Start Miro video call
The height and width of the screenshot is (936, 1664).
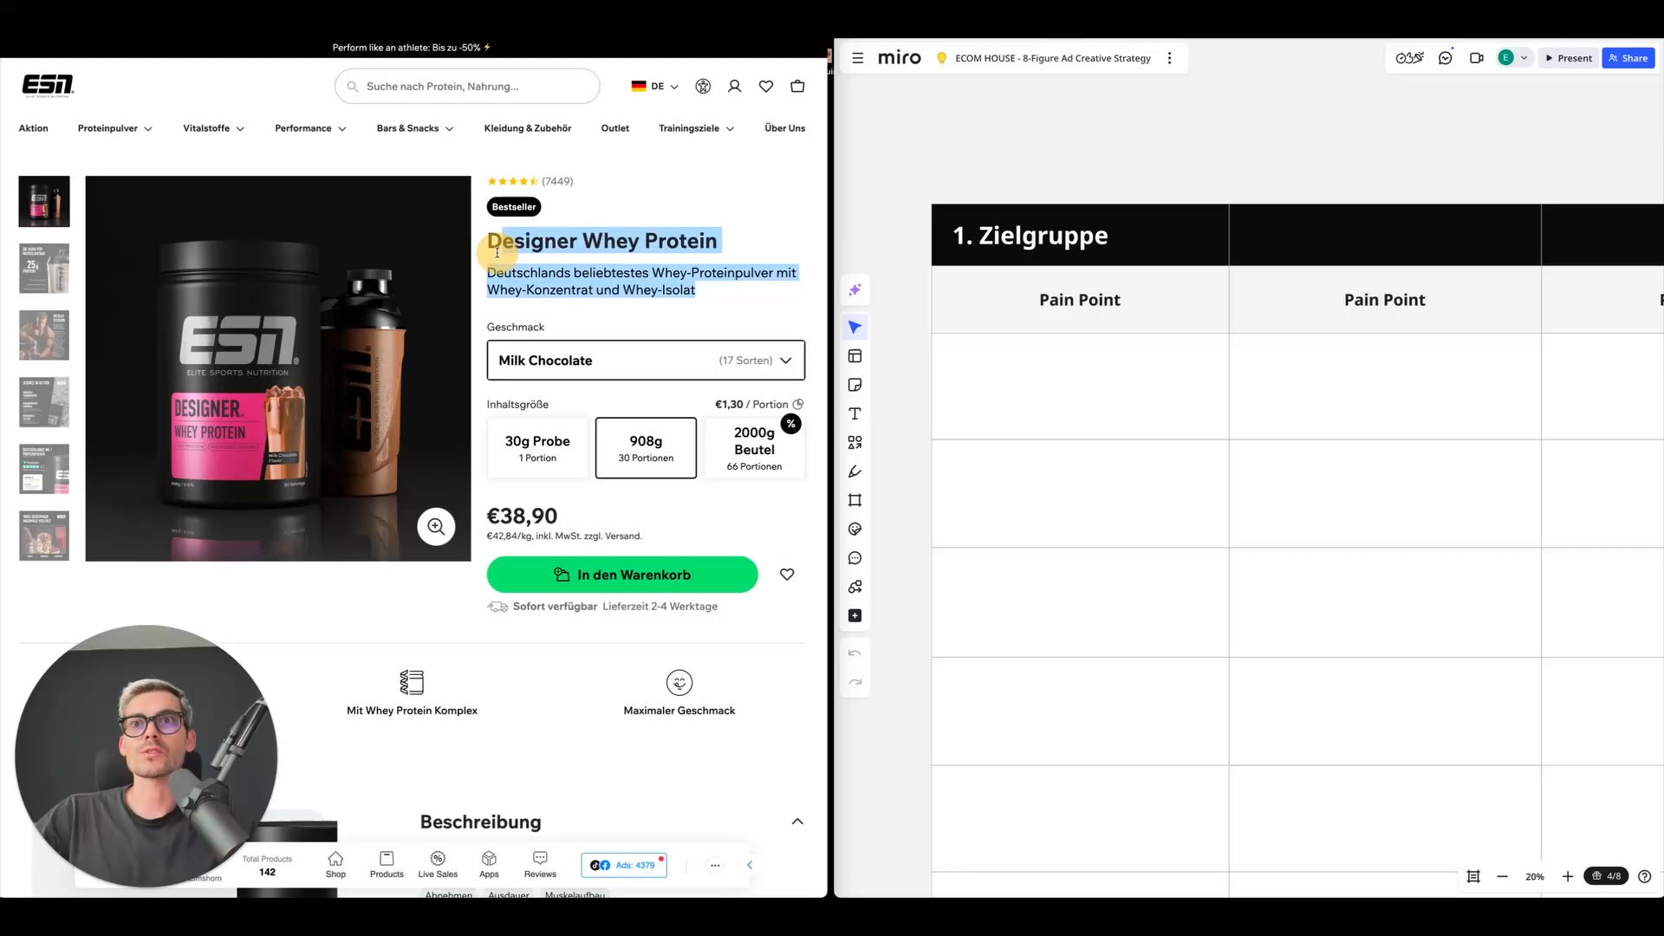pyautogui.click(x=1476, y=58)
